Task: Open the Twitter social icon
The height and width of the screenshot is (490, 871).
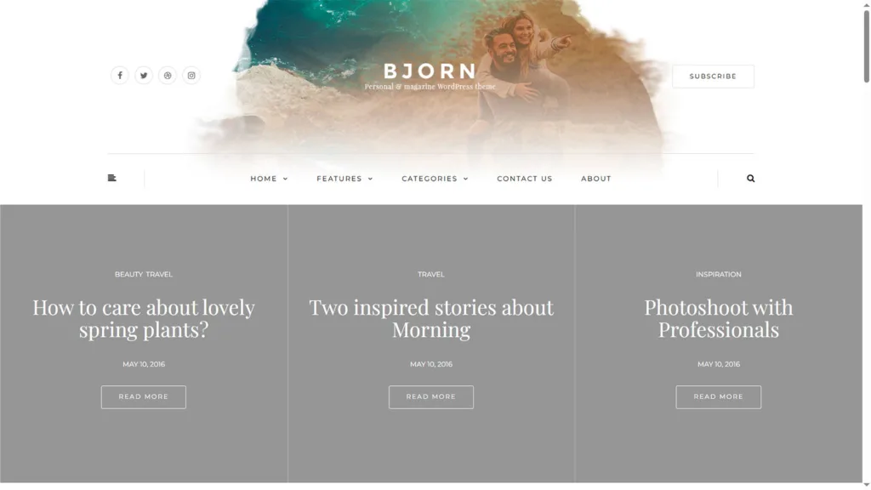Action: [143, 76]
